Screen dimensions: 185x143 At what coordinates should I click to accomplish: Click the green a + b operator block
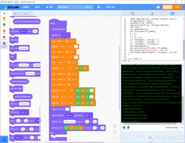click(x=81, y=68)
